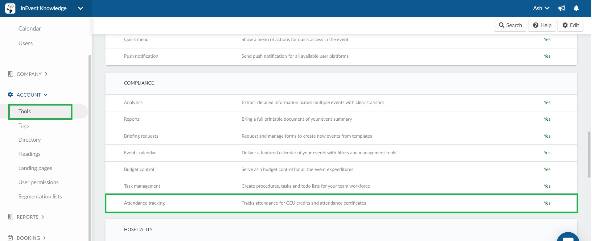Click the HOSPITALITY section header

138,230
